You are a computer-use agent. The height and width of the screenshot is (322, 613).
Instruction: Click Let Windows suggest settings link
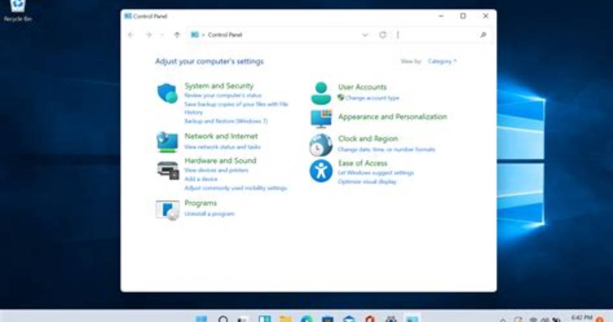[375, 173]
